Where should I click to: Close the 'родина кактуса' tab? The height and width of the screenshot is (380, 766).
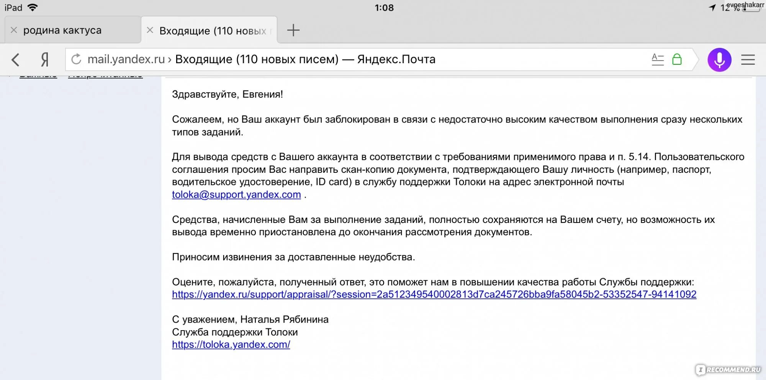(14, 30)
